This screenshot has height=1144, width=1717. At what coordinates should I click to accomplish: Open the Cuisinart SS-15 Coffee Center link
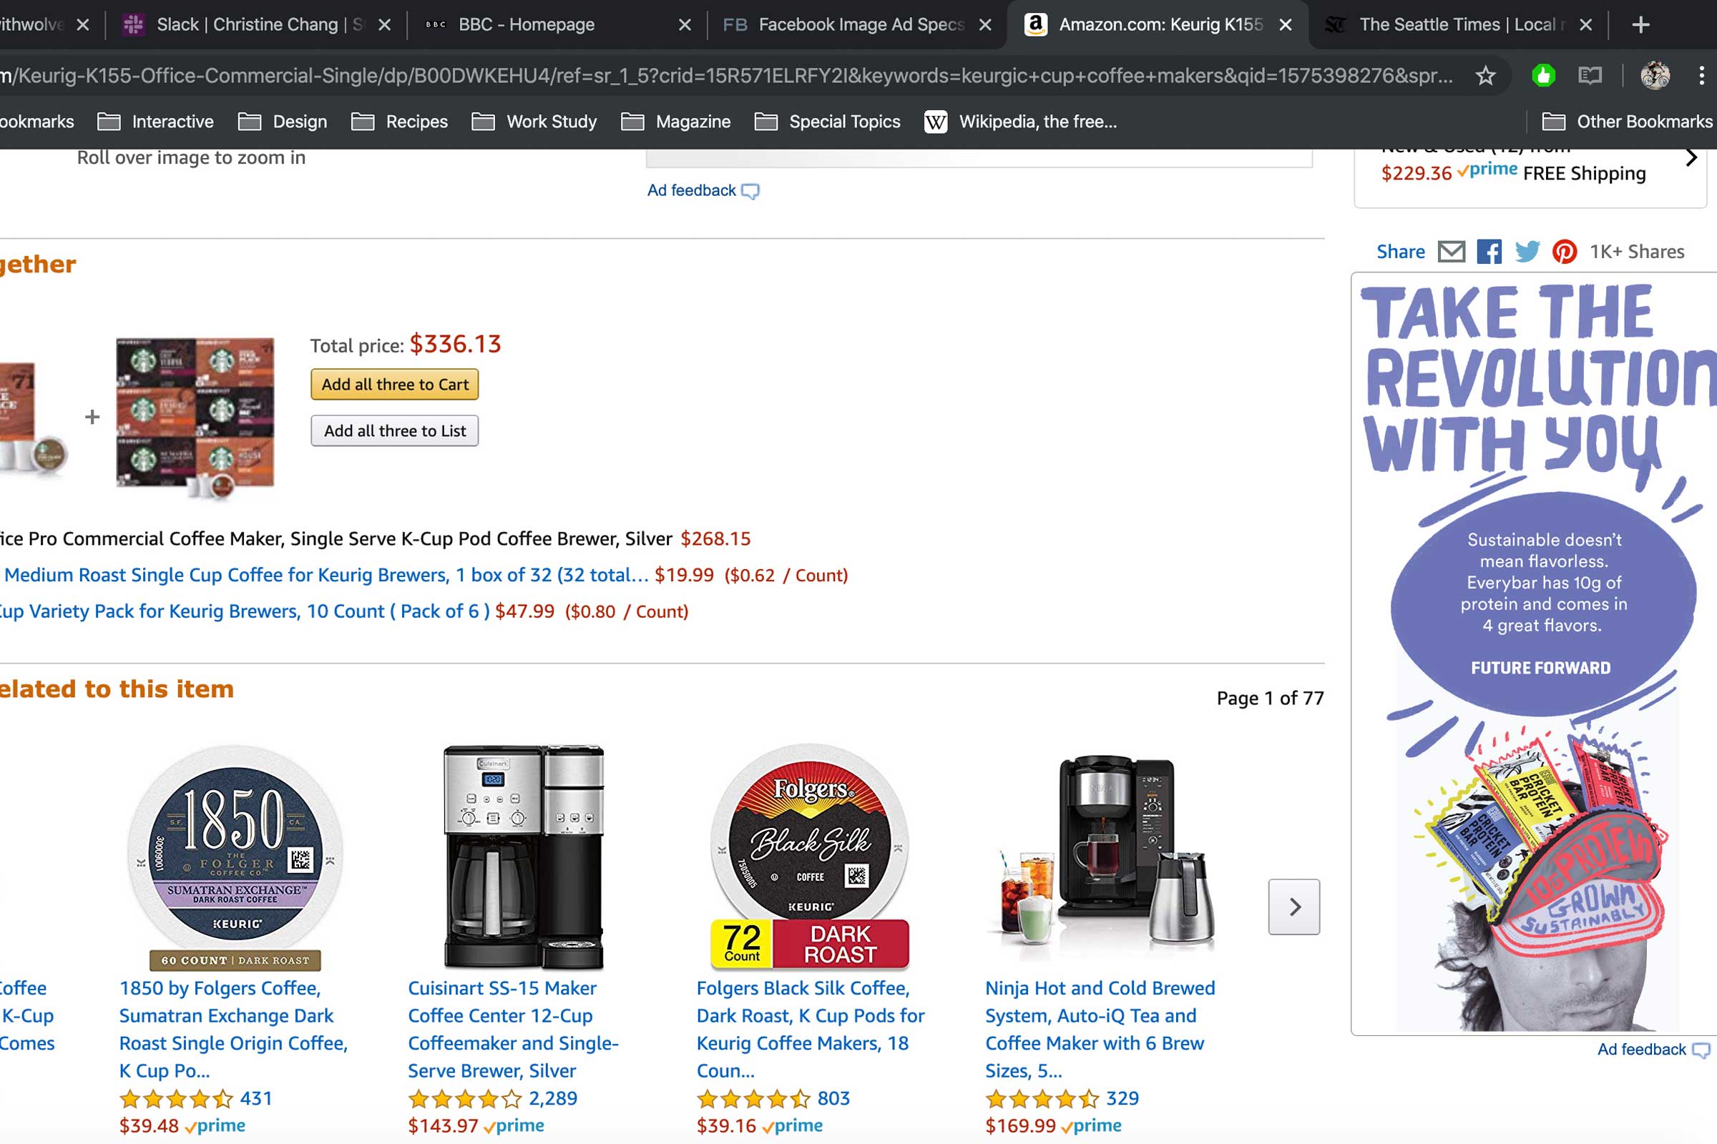[x=512, y=1029]
